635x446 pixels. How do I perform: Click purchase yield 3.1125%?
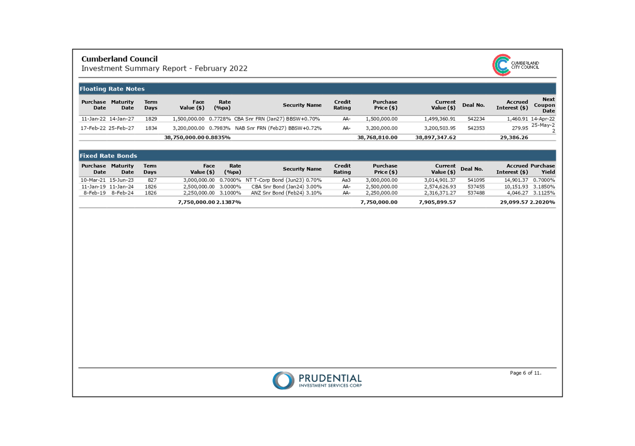point(544,193)
